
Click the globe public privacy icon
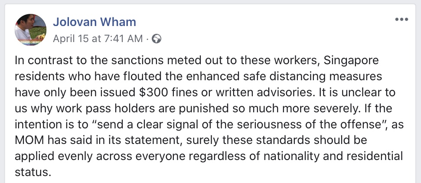tap(157, 39)
